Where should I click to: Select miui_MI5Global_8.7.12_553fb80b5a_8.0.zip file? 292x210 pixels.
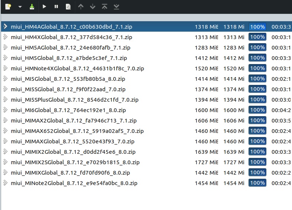tap(68, 79)
